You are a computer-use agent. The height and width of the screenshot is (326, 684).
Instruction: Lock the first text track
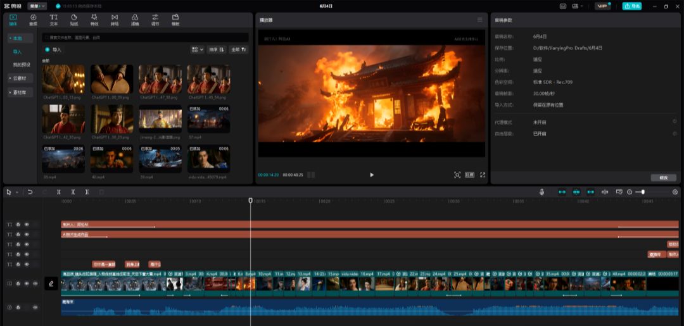click(18, 225)
